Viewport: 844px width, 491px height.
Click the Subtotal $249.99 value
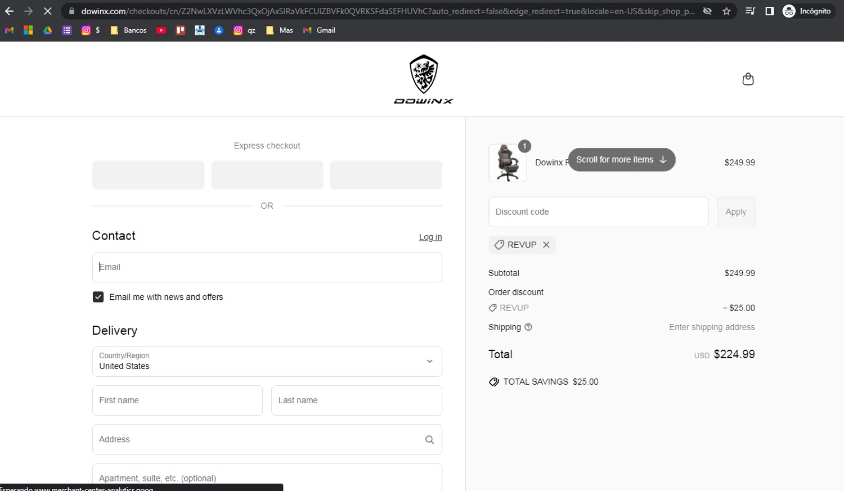pyautogui.click(x=740, y=273)
